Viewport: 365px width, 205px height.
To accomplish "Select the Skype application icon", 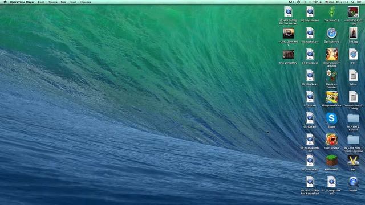I will pos(331,118).
